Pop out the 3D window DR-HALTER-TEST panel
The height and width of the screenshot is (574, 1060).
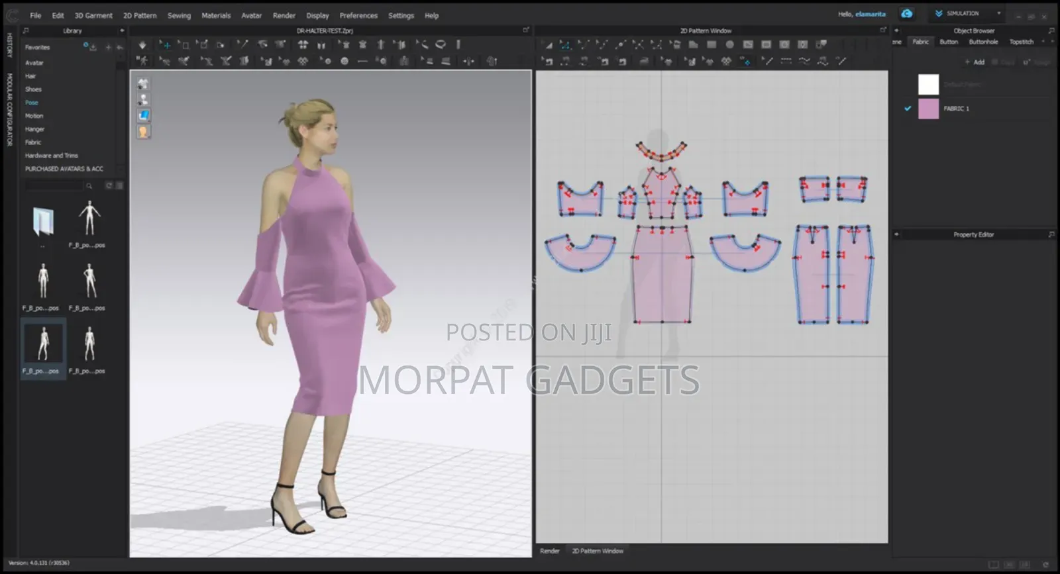pos(526,30)
